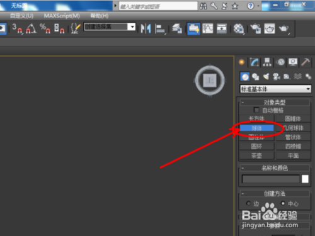This screenshot has height=236, width=315.
Task: Open the Curve Editor icon
Action: 208,28
